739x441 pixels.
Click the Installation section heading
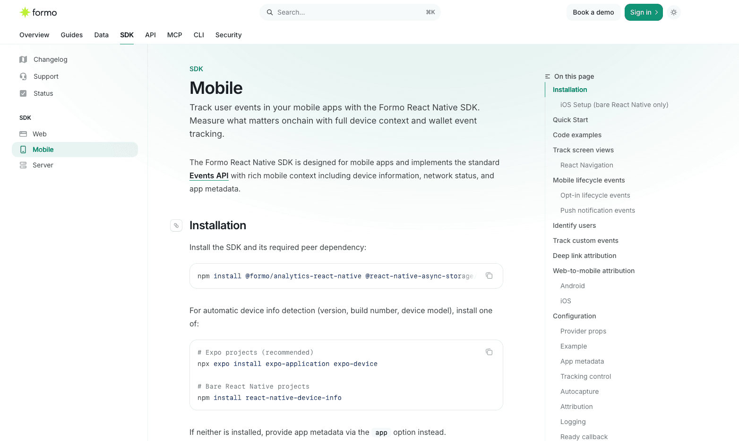pos(218,225)
